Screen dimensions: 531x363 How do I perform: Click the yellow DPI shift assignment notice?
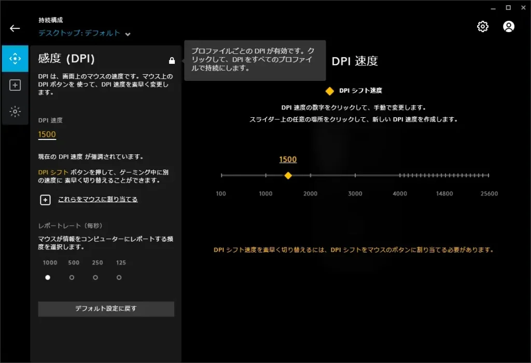(354, 250)
